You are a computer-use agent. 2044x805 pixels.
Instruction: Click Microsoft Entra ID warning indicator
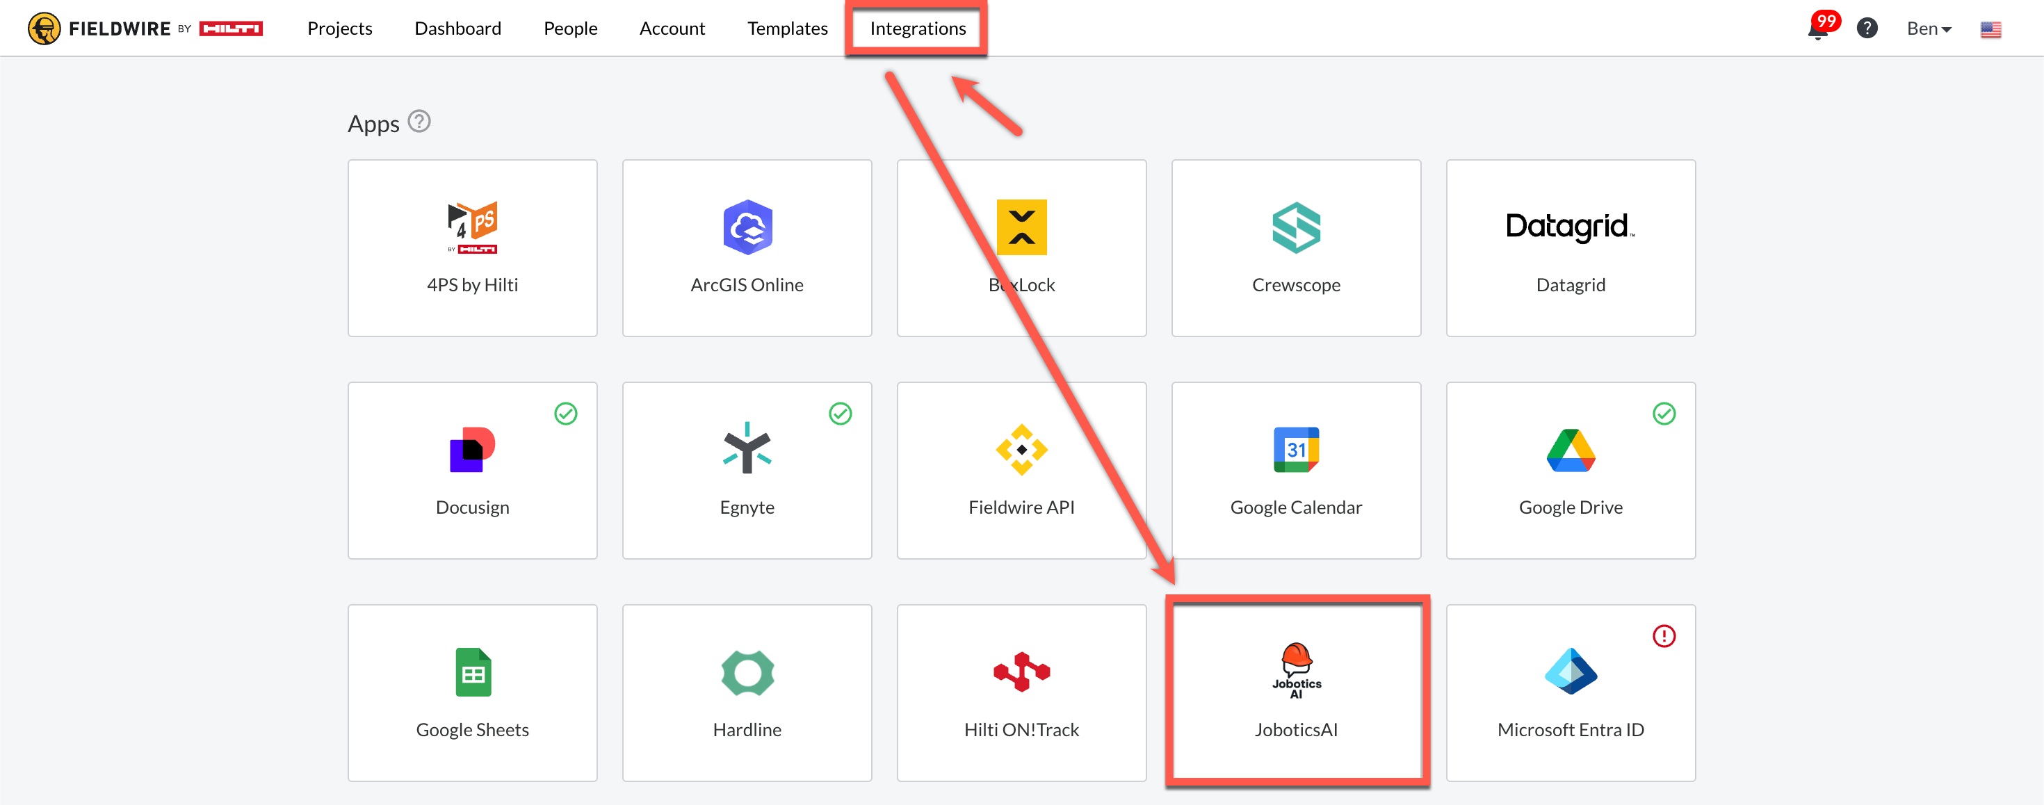pyautogui.click(x=1664, y=635)
